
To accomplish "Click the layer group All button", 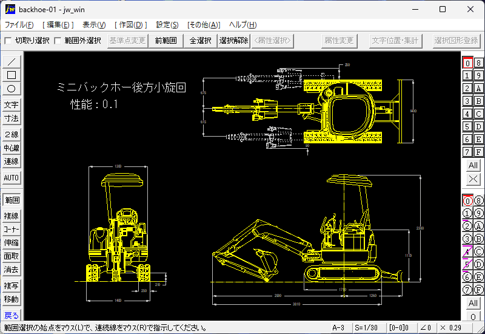I will point(473,302).
